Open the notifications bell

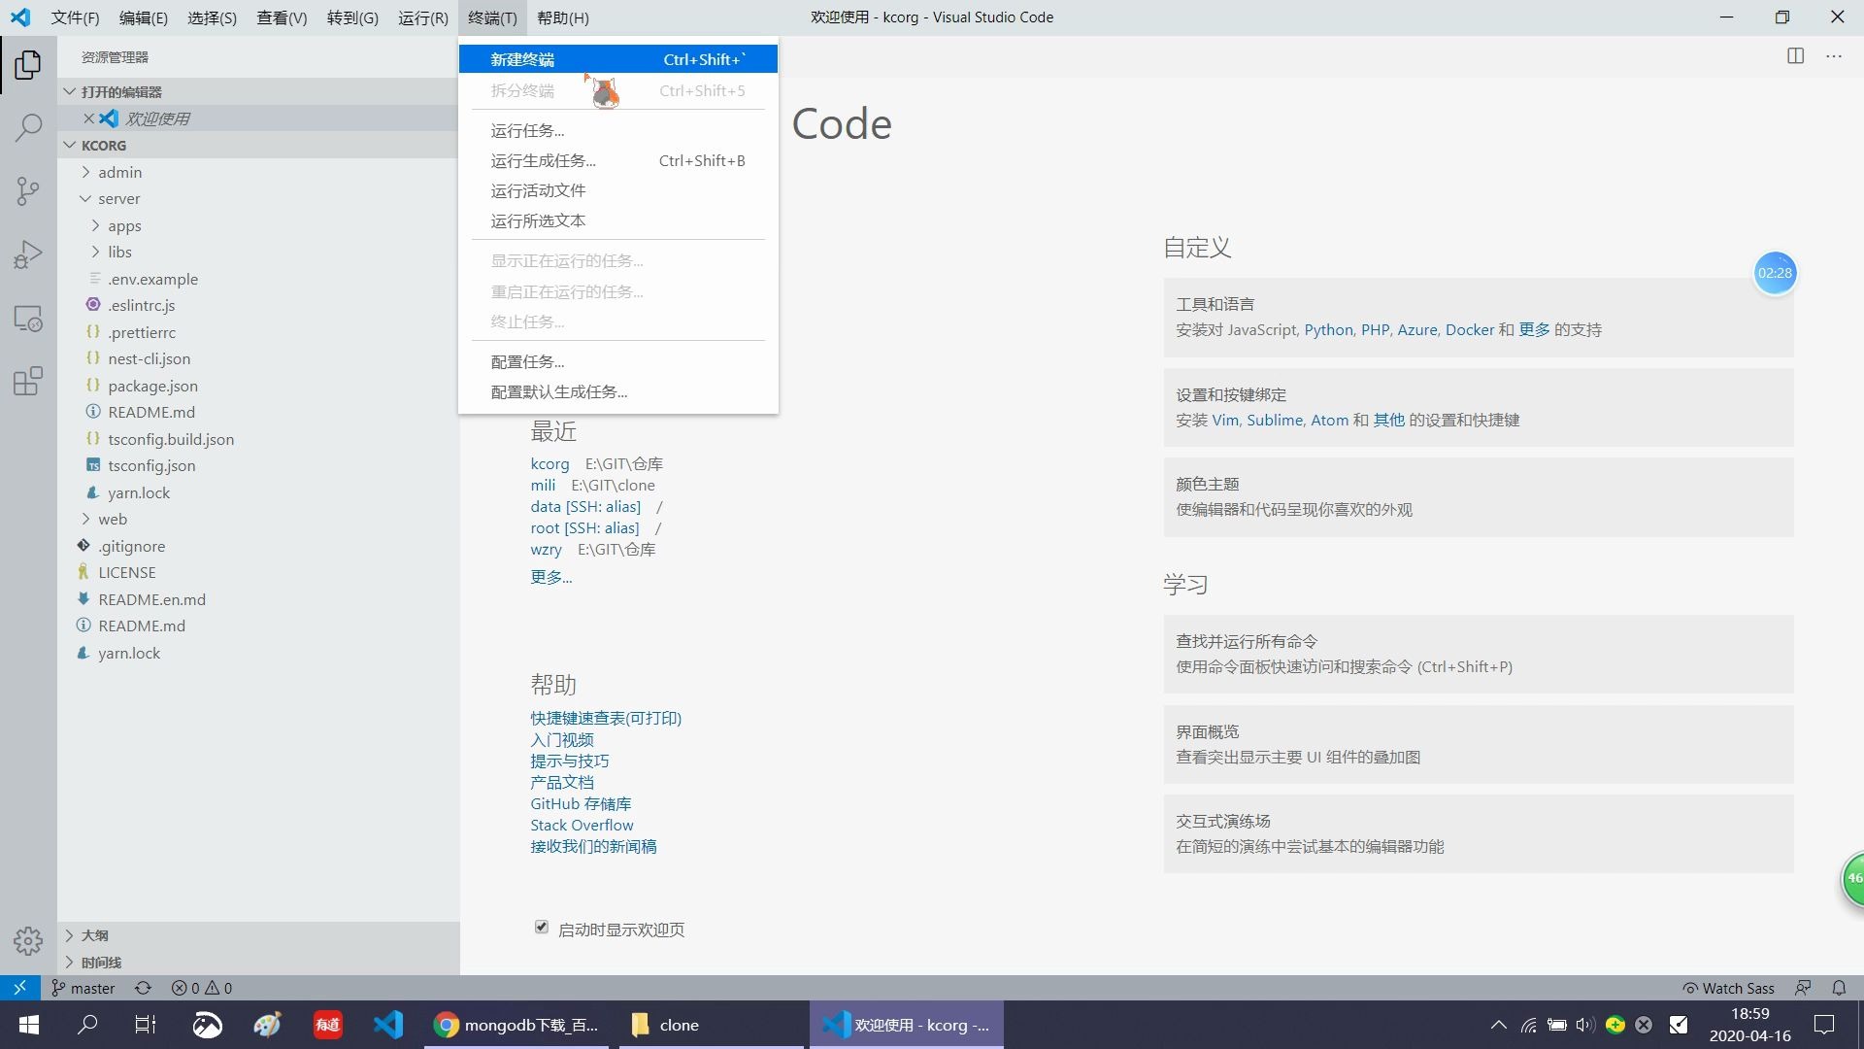(1839, 988)
